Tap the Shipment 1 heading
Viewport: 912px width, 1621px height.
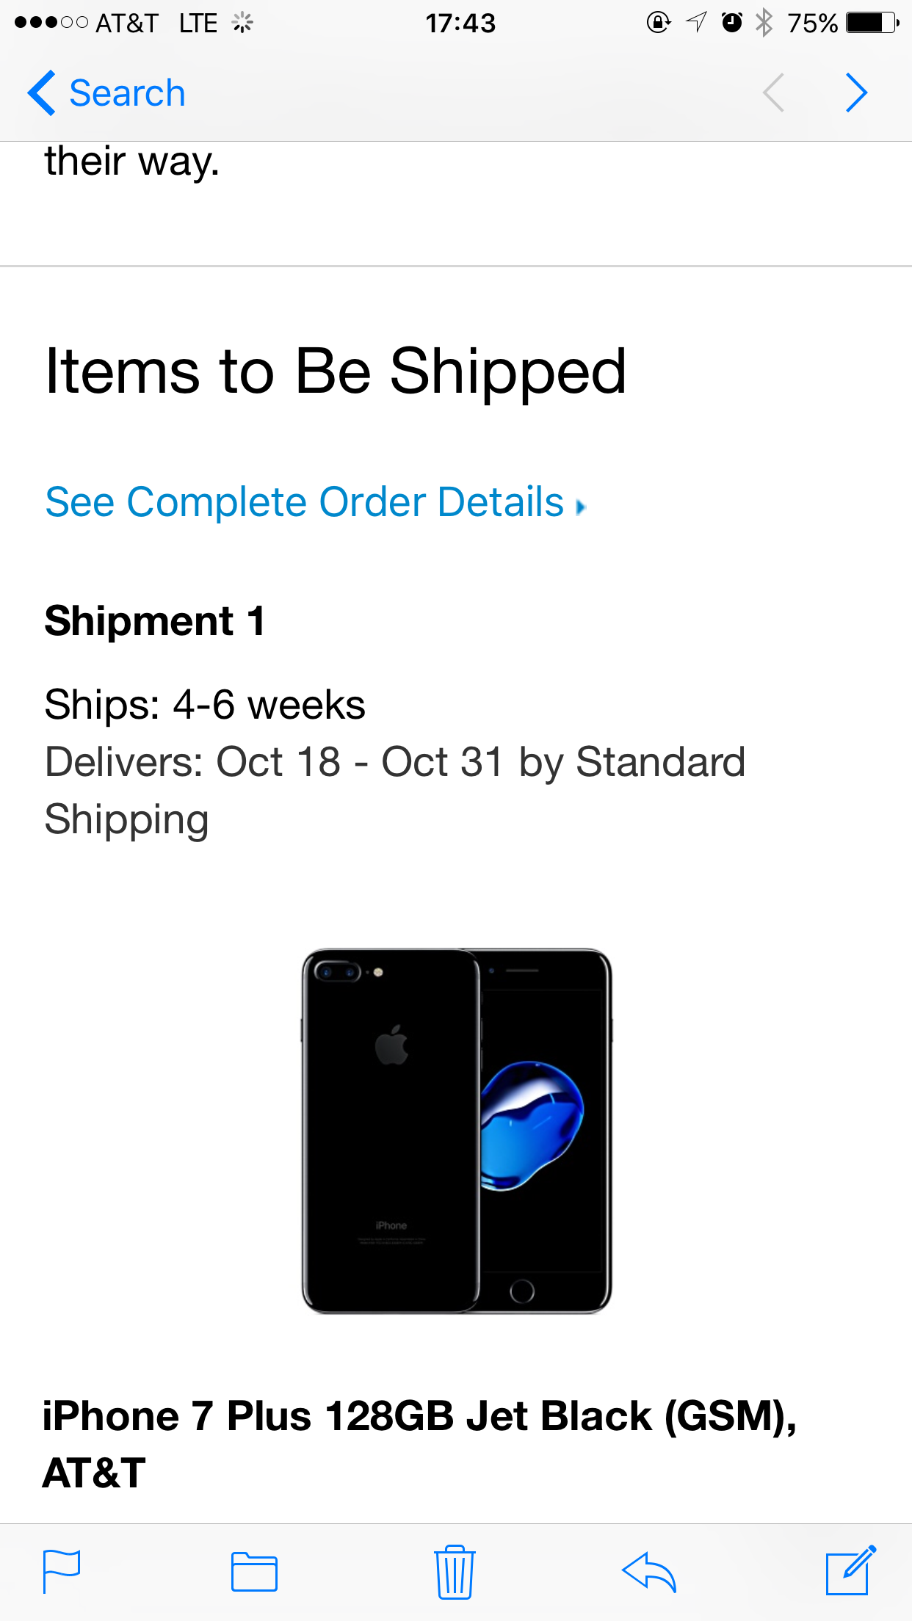click(x=154, y=621)
